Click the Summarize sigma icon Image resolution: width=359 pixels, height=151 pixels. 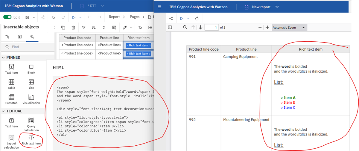pyautogui.click(x=104, y=28)
